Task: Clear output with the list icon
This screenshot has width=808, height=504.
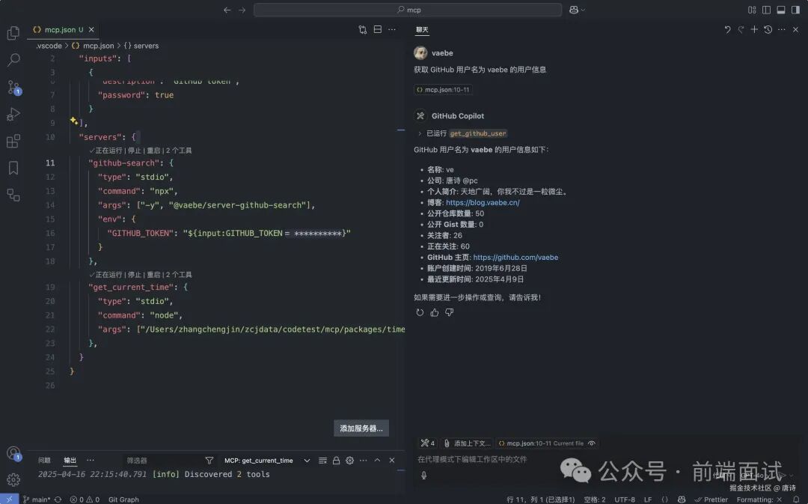Action: point(322,460)
